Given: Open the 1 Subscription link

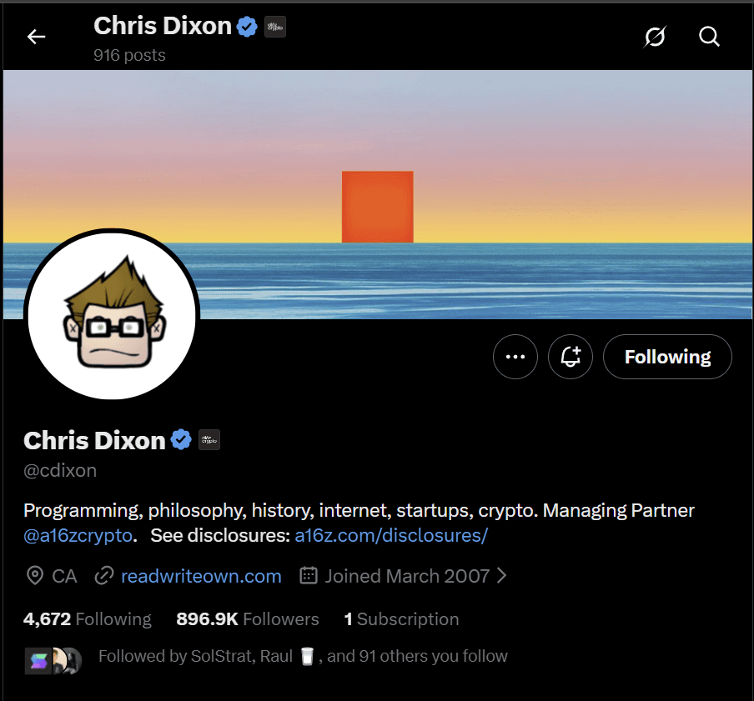Looking at the screenshot, I should coord(401,618).
